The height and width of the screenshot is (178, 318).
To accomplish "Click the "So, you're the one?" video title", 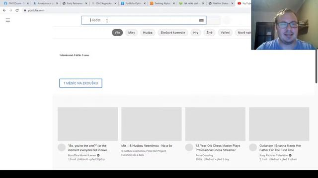I will pos(88,148).
